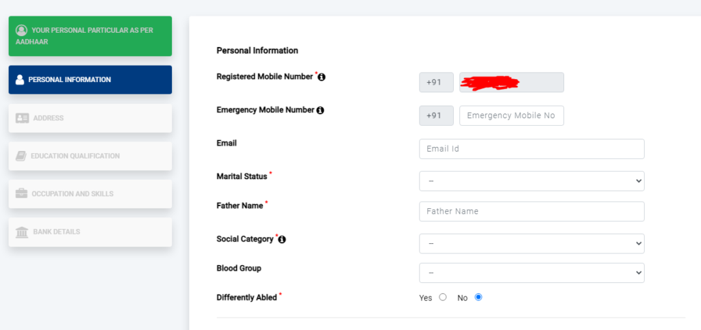Click the user profile icon in the Aadhaar panel

(x=21, y=30)
